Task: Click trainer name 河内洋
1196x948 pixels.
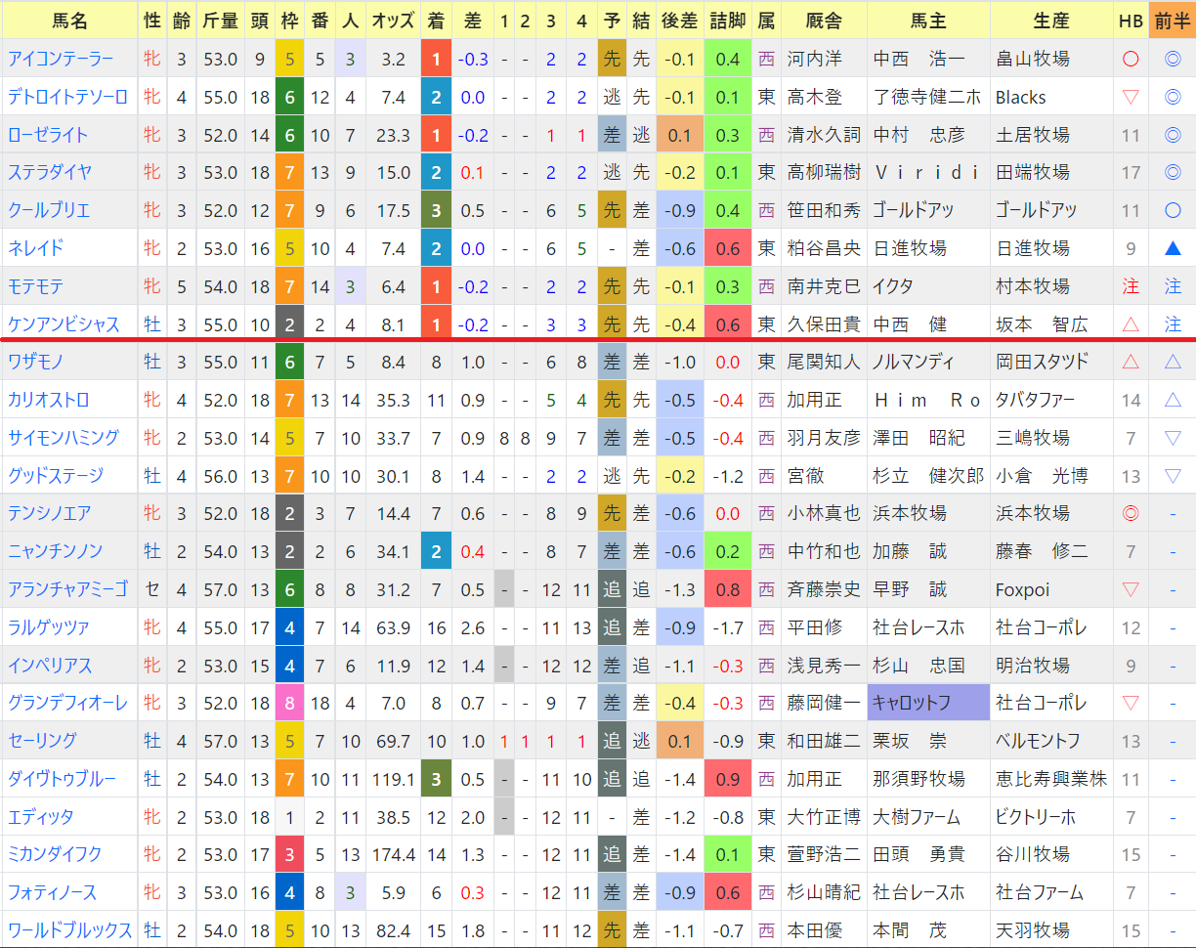Action: click(814, 59)
